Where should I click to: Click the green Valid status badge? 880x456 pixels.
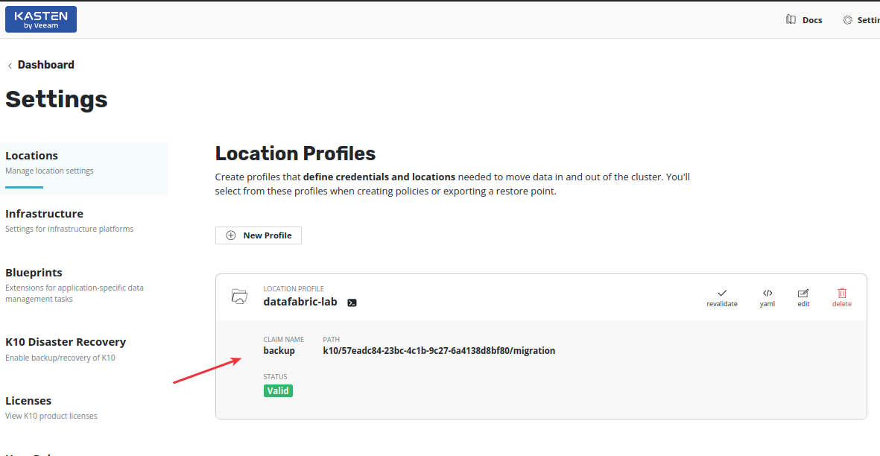[278, 391]
